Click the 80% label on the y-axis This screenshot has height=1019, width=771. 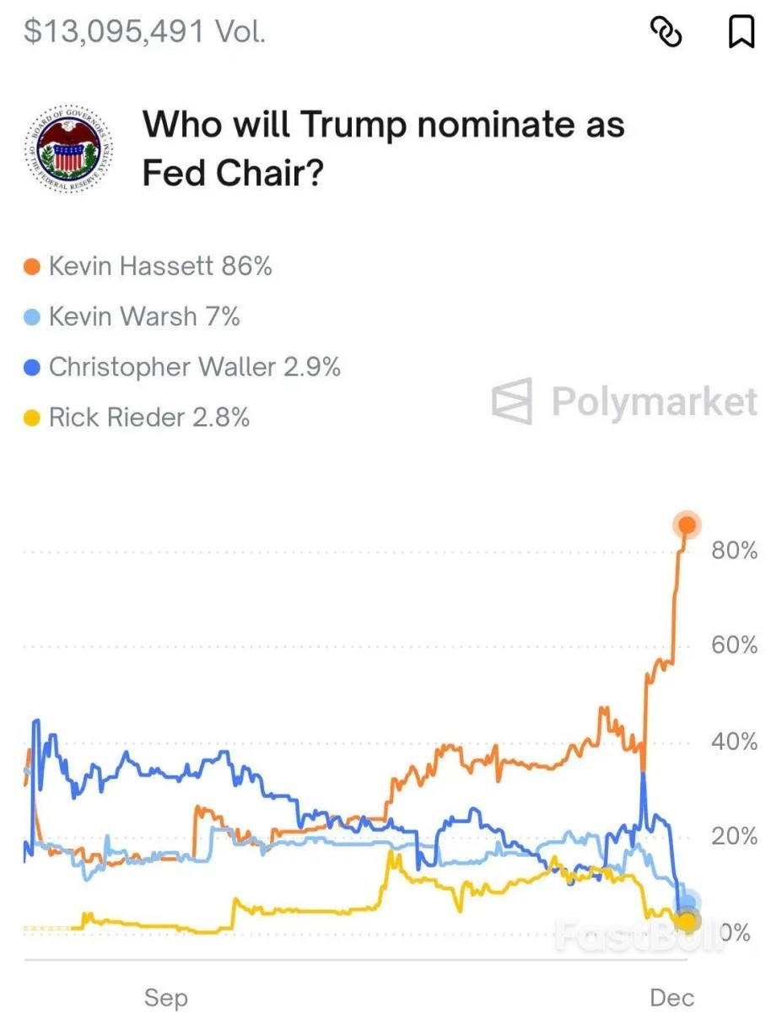pos(734,551)
